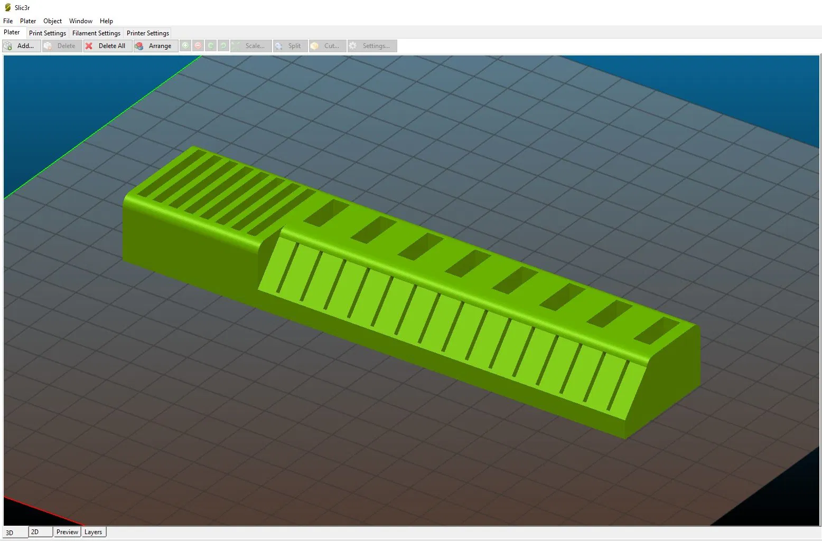Select the 3D view tab
The width and height of the screenshot is (822, 541).
click(15, 533)
